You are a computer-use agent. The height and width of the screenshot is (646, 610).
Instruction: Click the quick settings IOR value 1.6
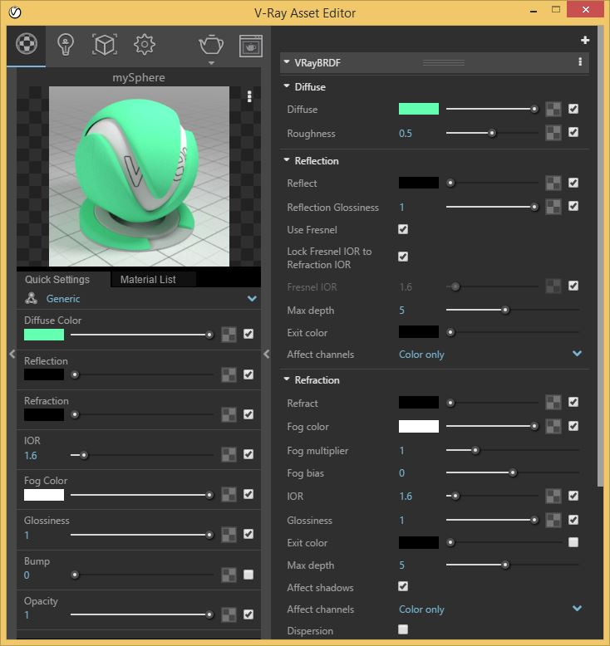[x=31, y=456]
